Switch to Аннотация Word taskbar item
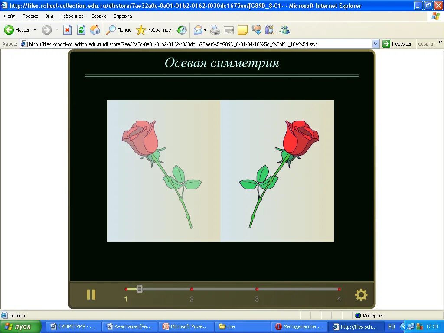 (x=129, y=327)
